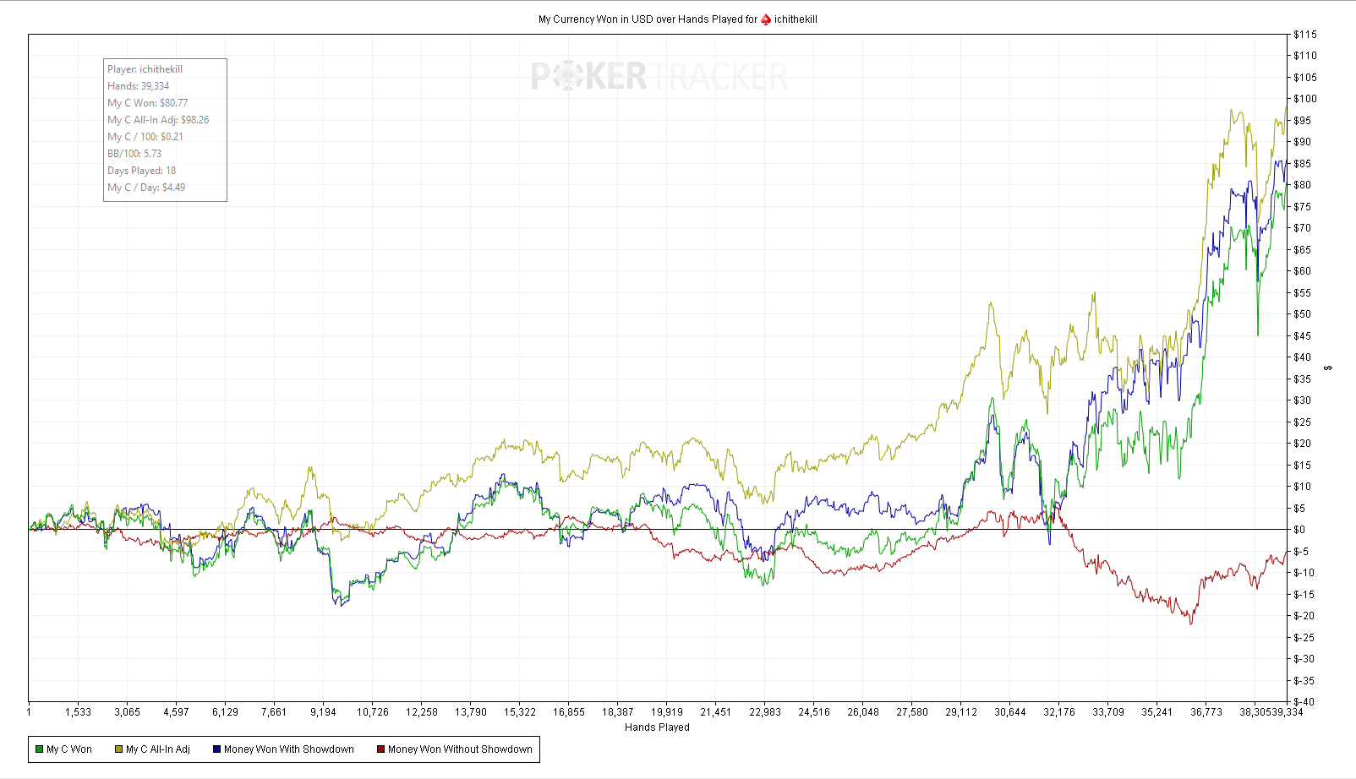Click the x-axis tick label '18,387'
This screenshot has height=779, width=1356.
pos(618,712)
